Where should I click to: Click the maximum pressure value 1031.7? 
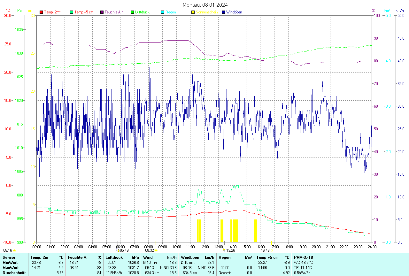[134, 268]
